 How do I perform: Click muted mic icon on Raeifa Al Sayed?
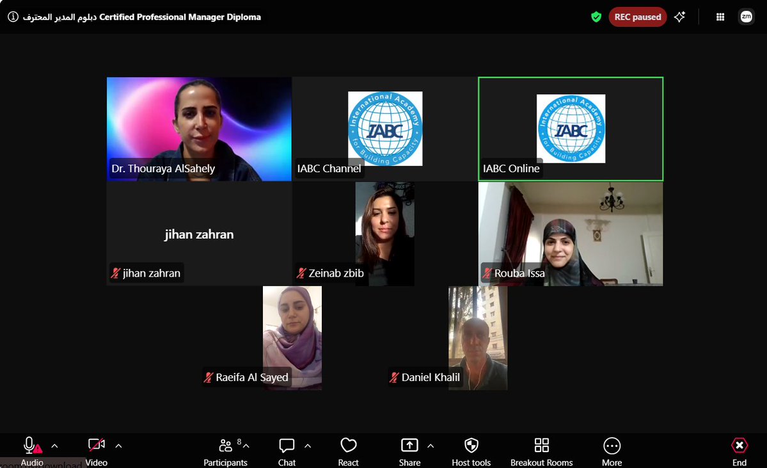[209, 378]
